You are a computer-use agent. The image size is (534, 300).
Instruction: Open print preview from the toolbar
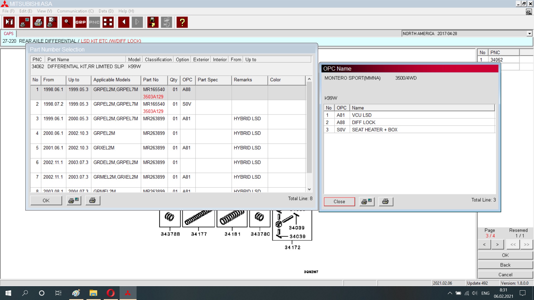[x=52, y=22]
